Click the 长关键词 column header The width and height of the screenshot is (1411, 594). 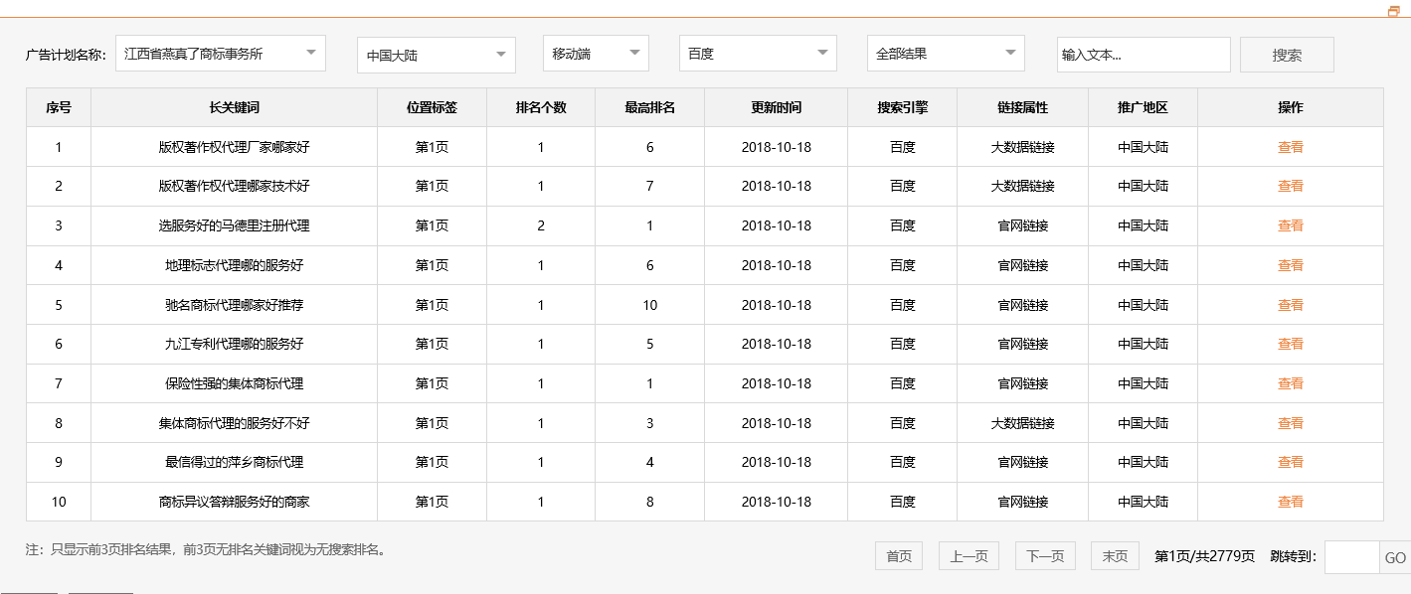tap(233, 107)
